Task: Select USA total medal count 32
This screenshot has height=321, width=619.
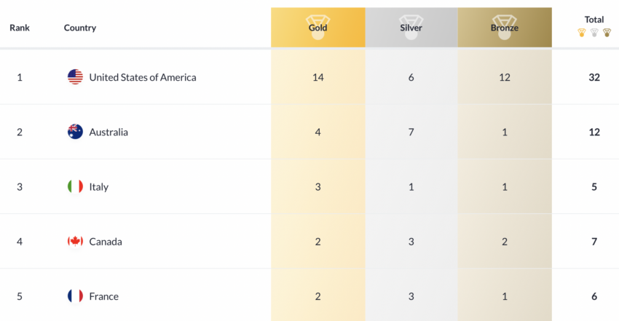Action: click(594, 77)
